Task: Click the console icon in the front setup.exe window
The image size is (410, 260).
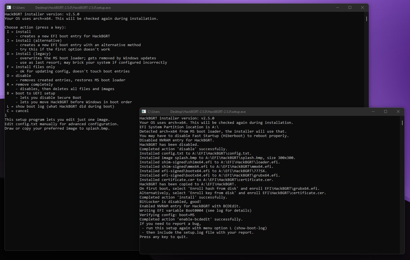Action: point(144,111)
